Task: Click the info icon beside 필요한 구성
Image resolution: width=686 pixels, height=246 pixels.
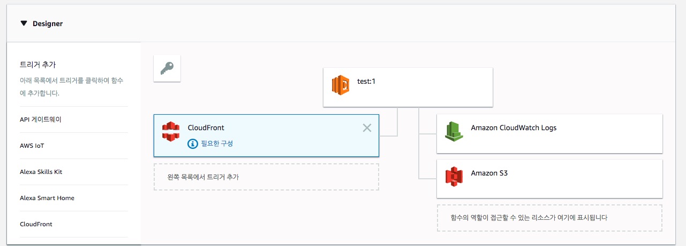Action: click(x=192, y=144)
